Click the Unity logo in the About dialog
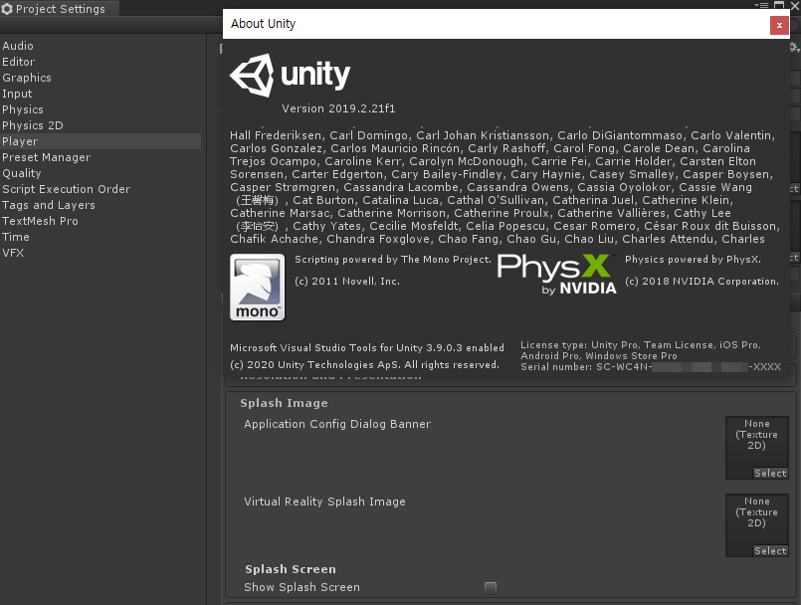Image resolution: width=801 pixels, height=605 pixels. tap(290, 76)
